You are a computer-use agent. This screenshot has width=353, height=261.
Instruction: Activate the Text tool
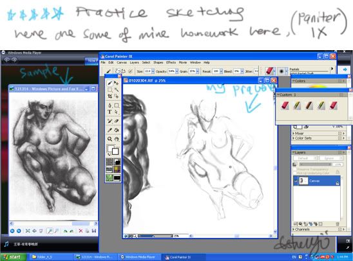click(110, 112)
